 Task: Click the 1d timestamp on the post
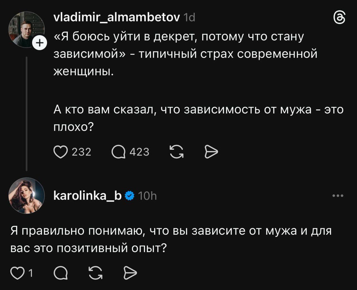point(190,18)
